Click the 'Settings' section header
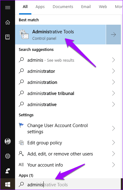Viewport: 123px width, 190px height. click(x=26, y=115)
